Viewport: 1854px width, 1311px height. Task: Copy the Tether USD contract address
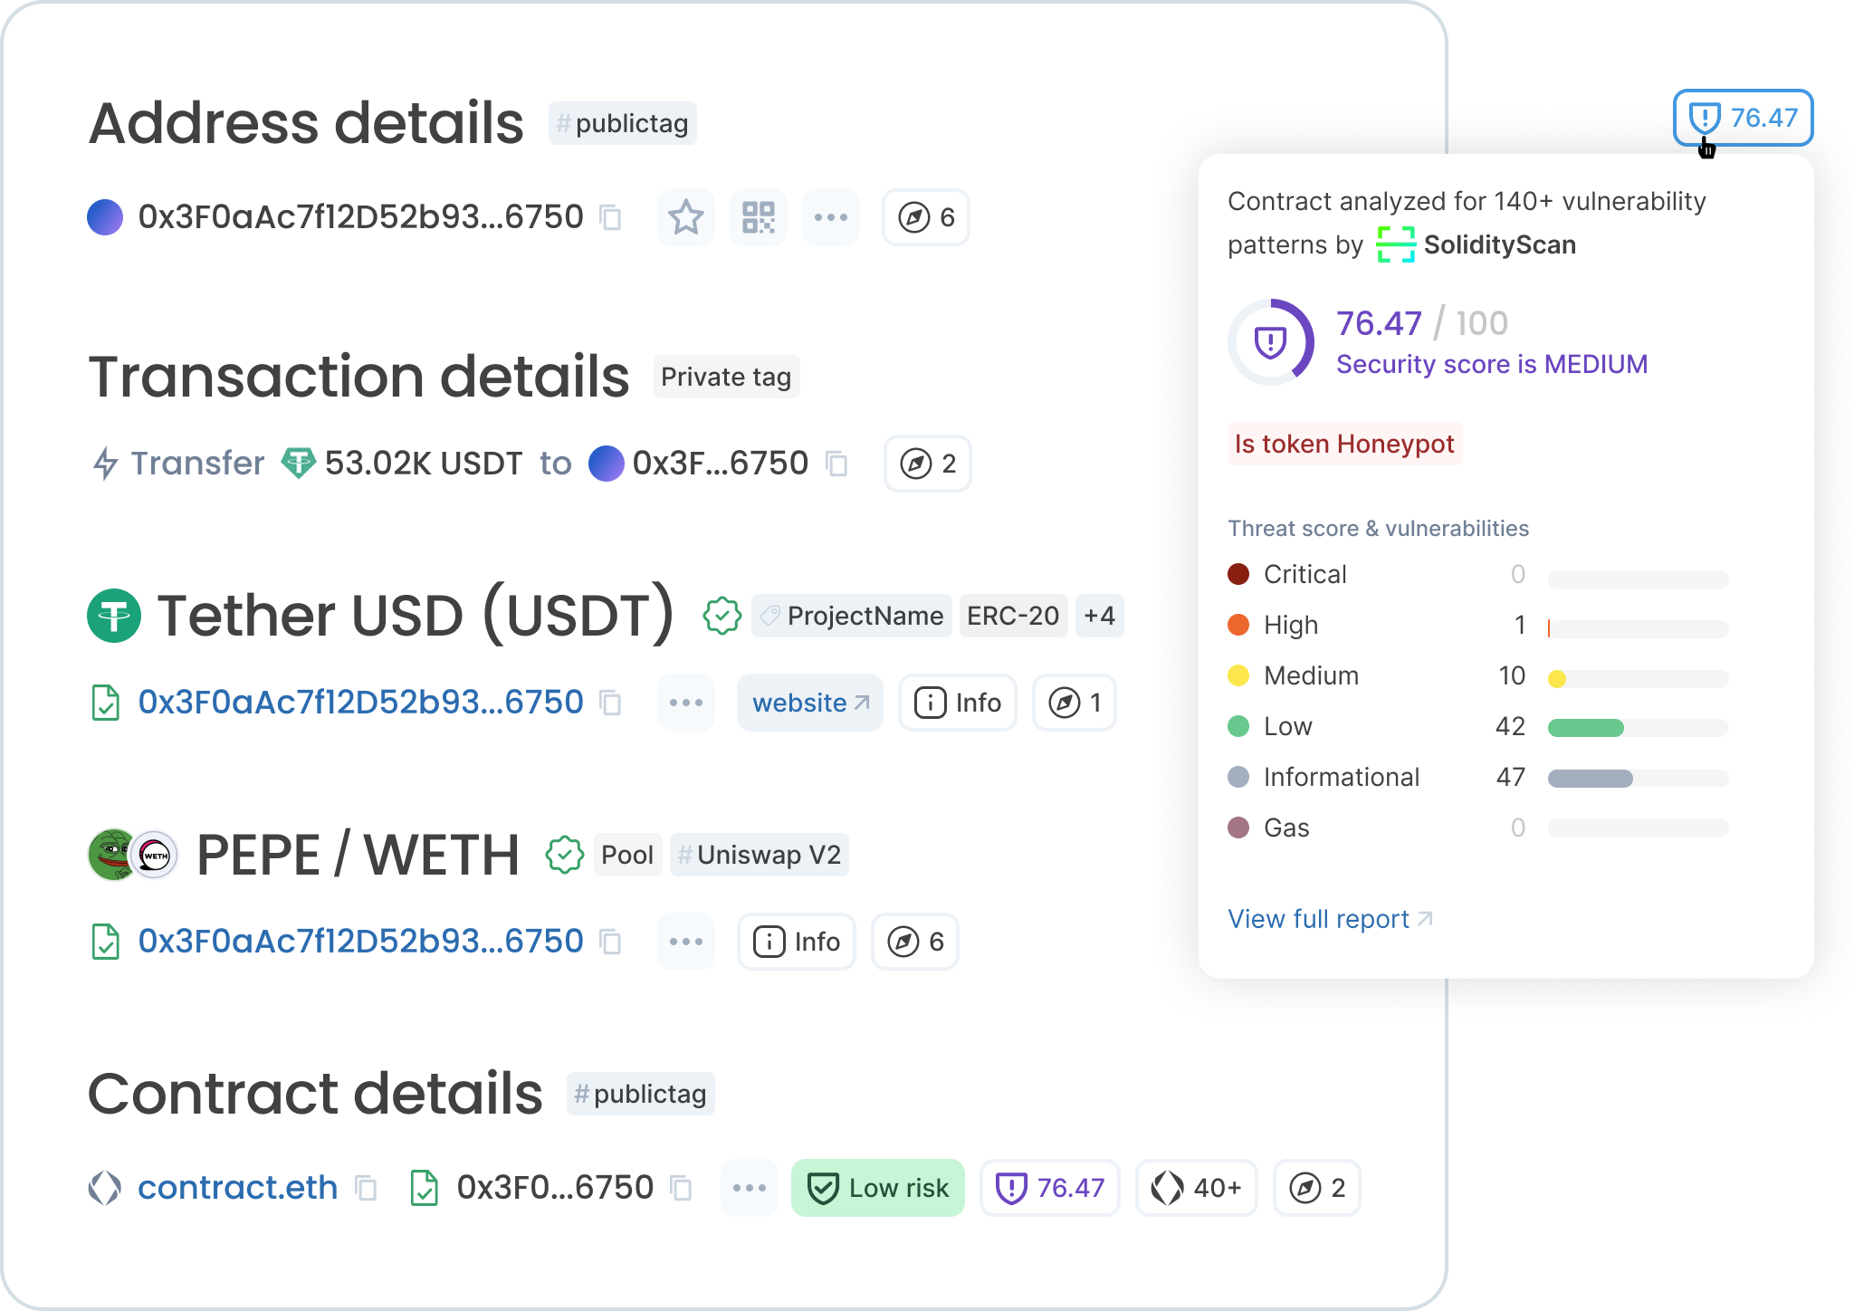click(612, 703)
